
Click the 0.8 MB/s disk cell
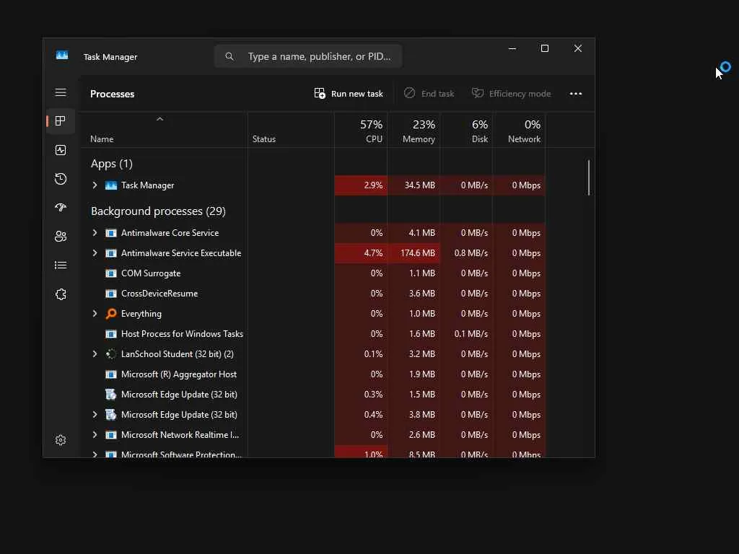coord(467,253)
